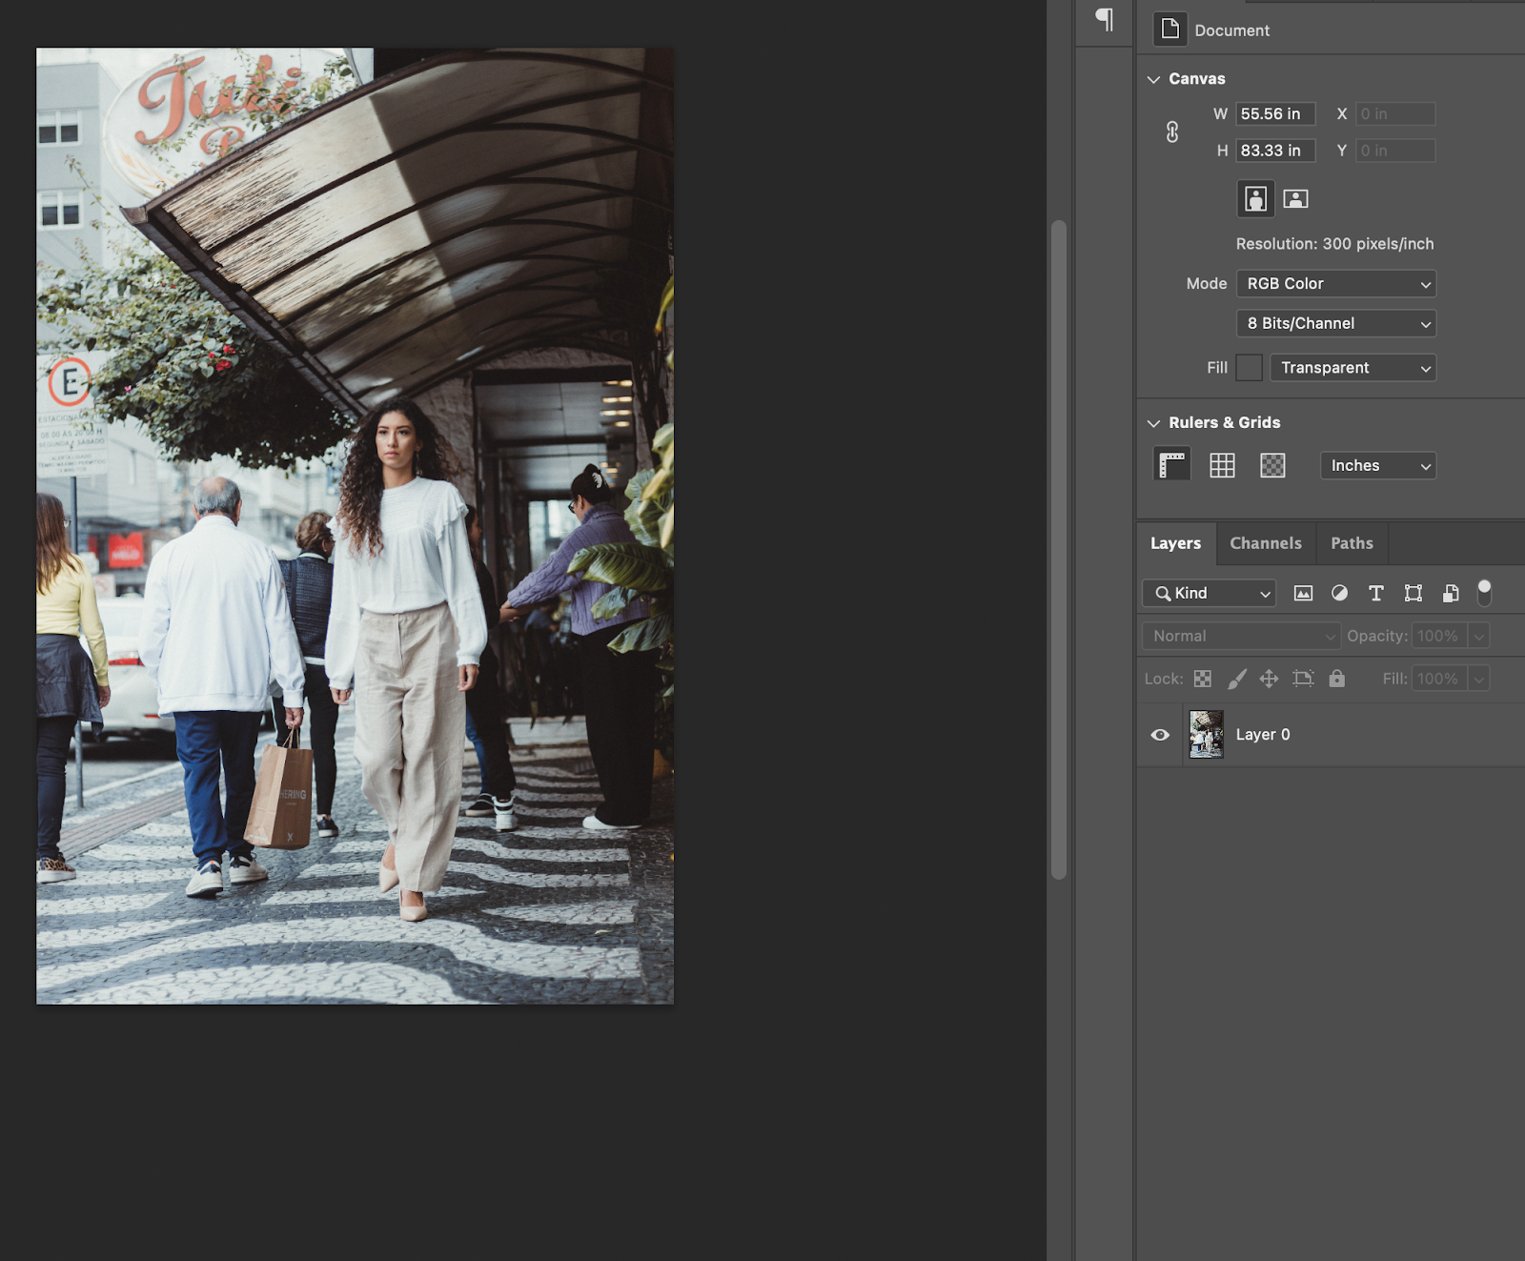Click the Document label in Properties panel
Viewport: 1525px width, 1261px height.
coord(1231,31)
